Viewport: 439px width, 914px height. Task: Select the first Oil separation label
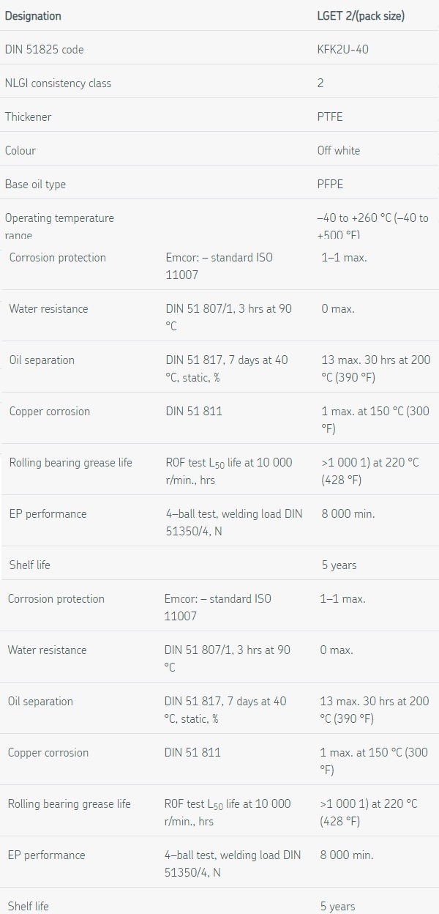42,360
